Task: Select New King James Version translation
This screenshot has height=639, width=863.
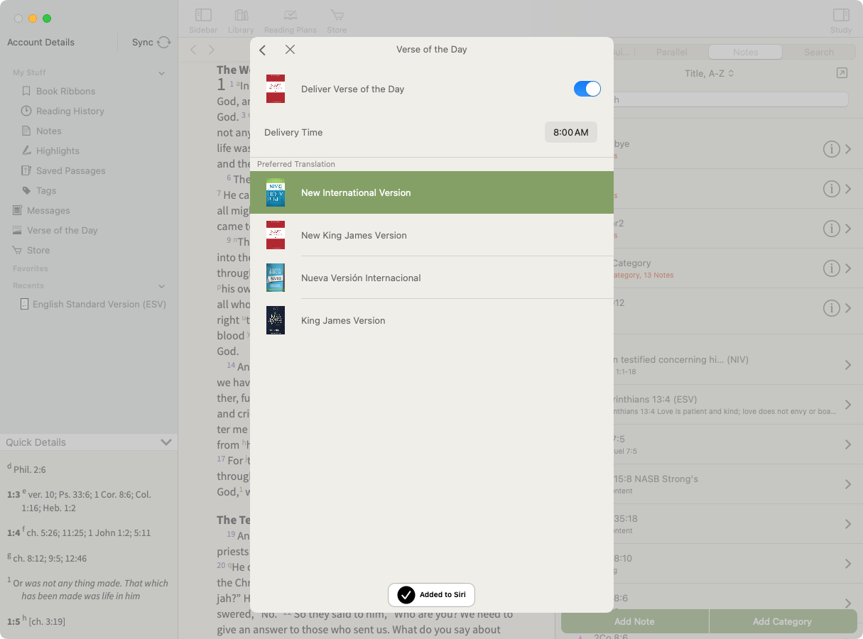Action: pyautogui.click(x=432, y=235)
